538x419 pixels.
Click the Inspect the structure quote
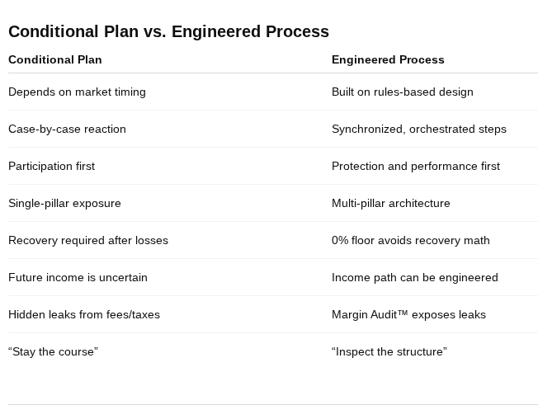click(389, 352)
